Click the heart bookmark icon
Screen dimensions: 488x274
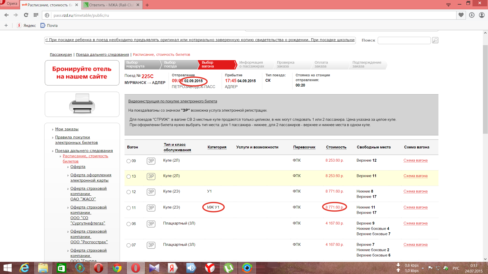coord(461,15)
